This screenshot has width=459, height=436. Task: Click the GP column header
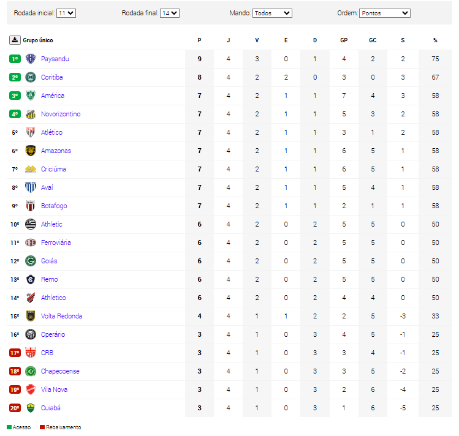pyautogui.click(x=344, y=40)
